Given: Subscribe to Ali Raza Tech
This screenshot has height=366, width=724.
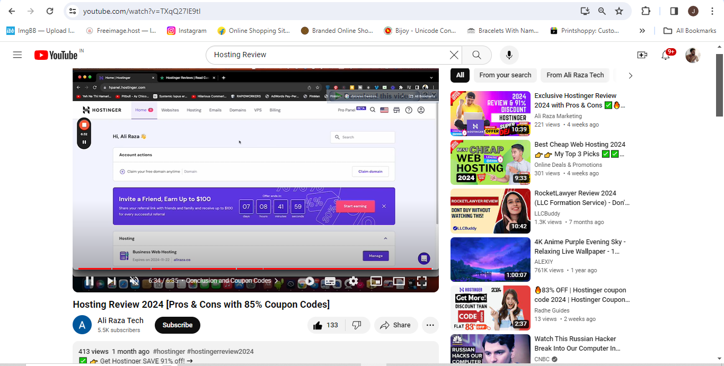Looking at the screenshot, I should (178, 325).
